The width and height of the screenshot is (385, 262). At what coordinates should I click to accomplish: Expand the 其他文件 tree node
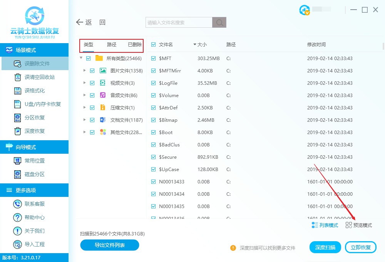tap(84, 132)
